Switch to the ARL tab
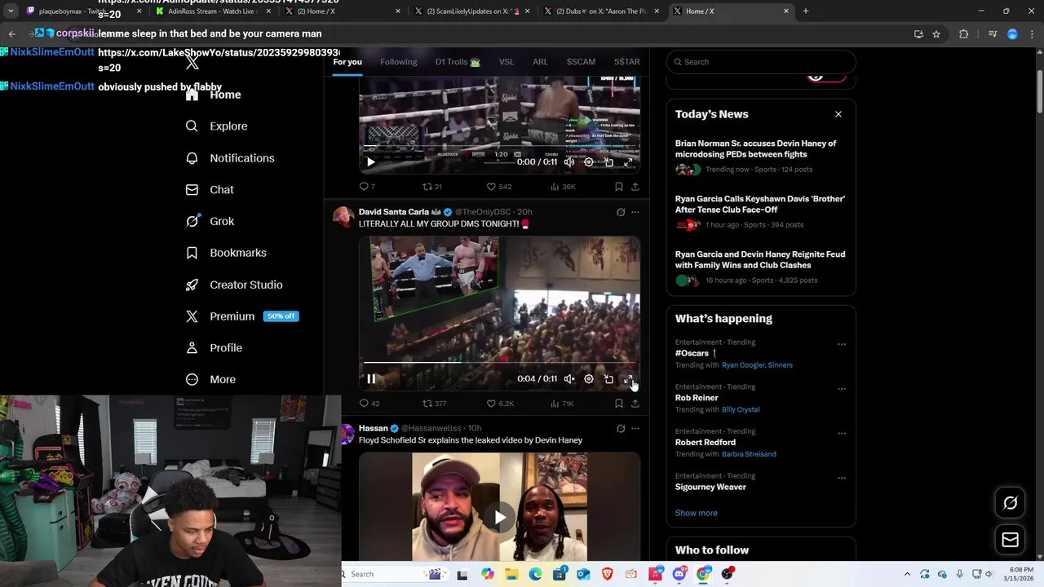Image resolution: width=1044 pixels, height=587 pixels. [540, 62]
